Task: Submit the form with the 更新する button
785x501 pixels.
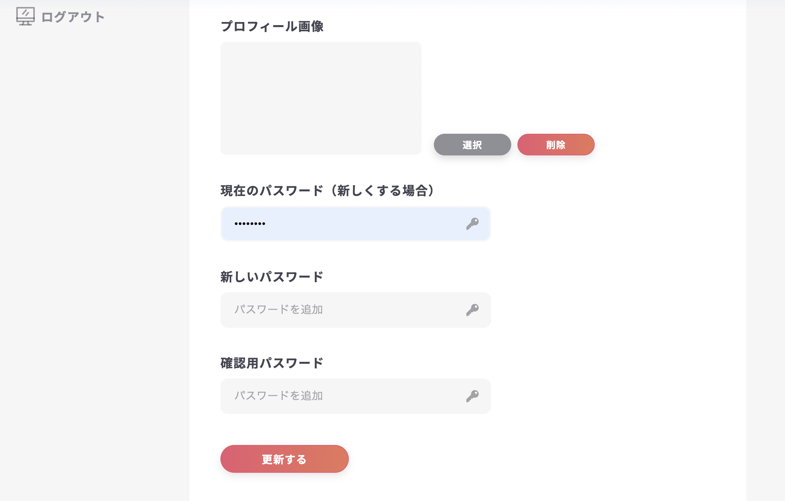Action: [284, 459]
